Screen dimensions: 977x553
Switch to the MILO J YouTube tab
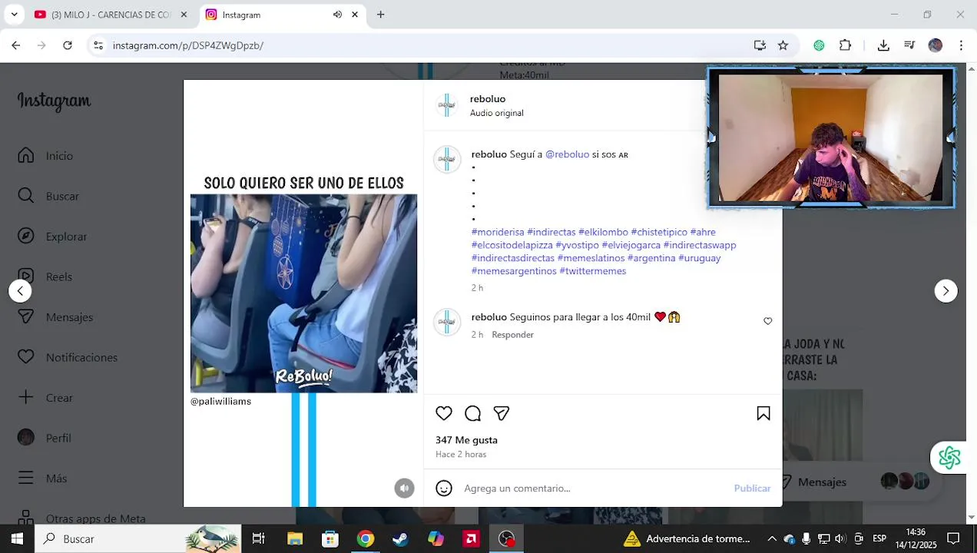click(111, 15)
